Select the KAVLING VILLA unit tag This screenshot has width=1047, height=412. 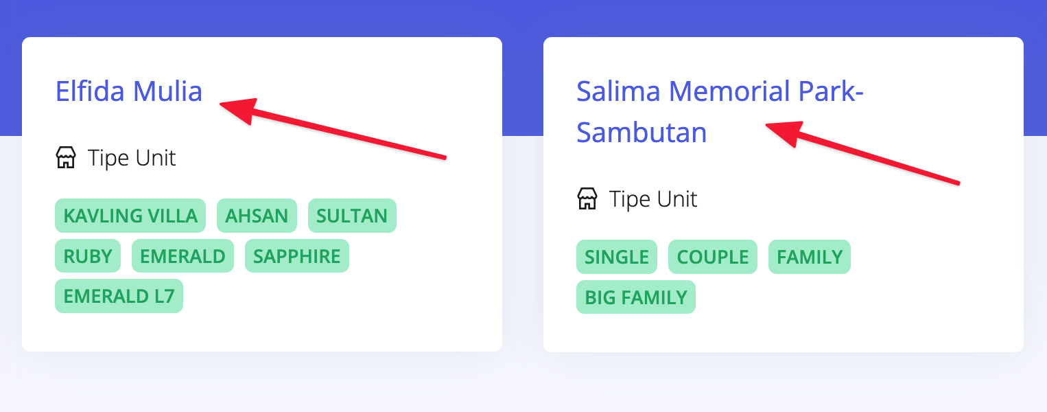(x=130, y=216)
